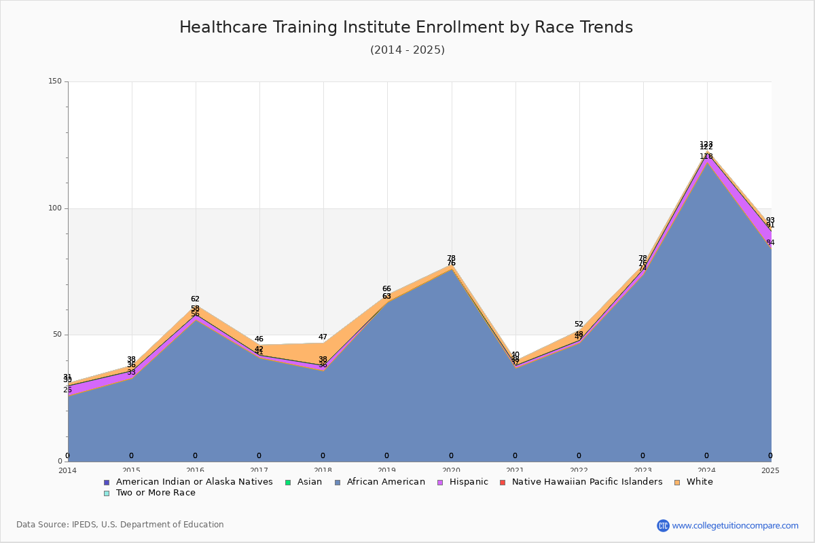This screenshot has width=815, height=543.
Task: Click the chart title Healthcare Training Institute Enrollment
Action: point(406,27)
